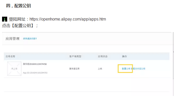Click the 应用管理 page title

tap(13, 39)
